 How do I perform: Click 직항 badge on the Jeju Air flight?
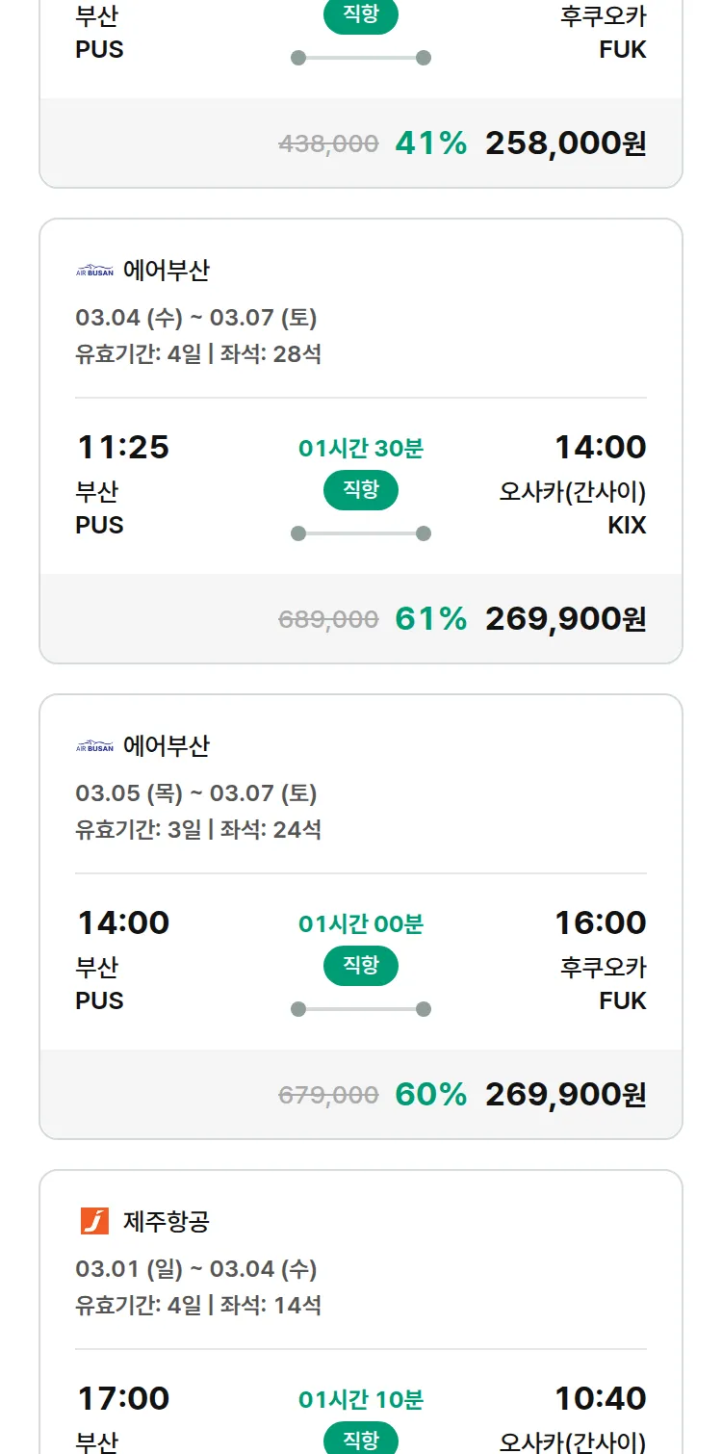point(361,1440)
